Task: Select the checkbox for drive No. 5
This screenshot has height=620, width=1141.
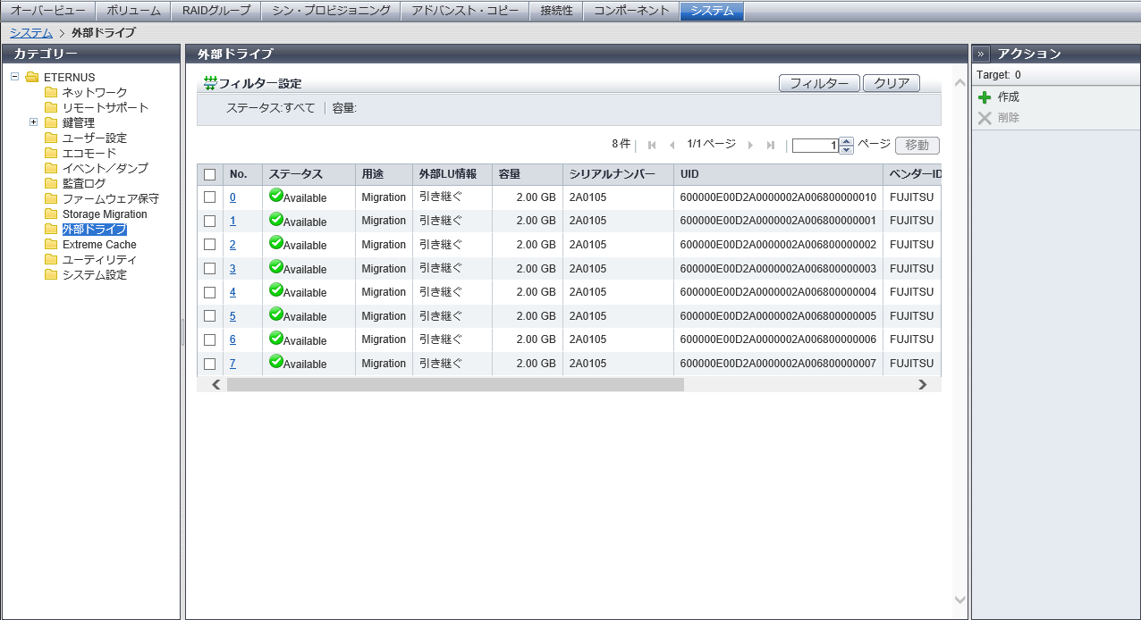Action: point(210,316)
